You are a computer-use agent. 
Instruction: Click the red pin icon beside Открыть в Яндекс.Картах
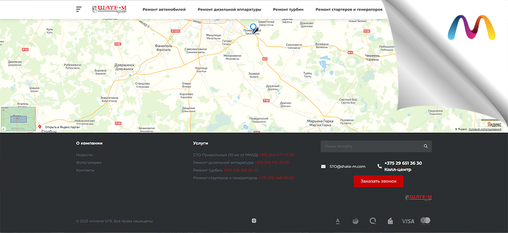[40, 127]
